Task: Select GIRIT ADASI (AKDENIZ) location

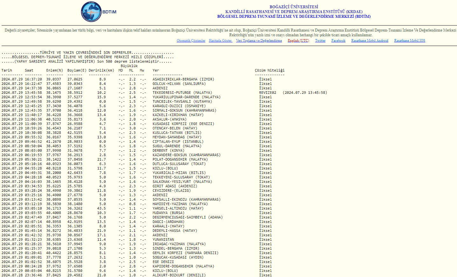Action: [x=175, y=186]
